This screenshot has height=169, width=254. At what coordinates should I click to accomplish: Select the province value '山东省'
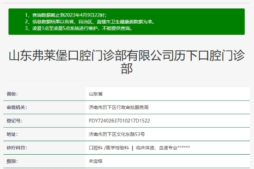click(x=96, y=94)
